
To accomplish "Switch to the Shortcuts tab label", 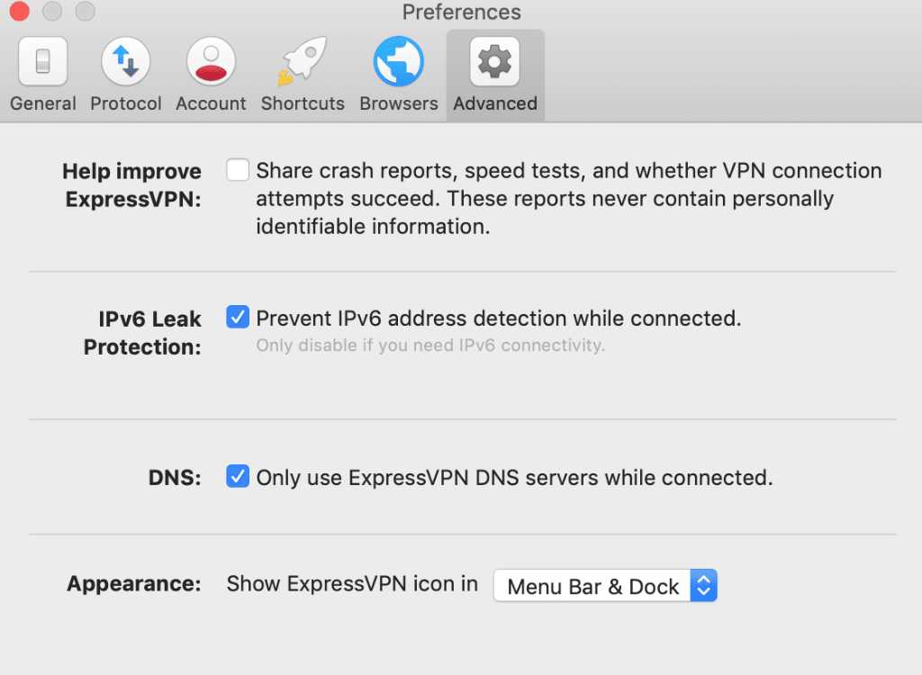I will [x=303, y=103].
